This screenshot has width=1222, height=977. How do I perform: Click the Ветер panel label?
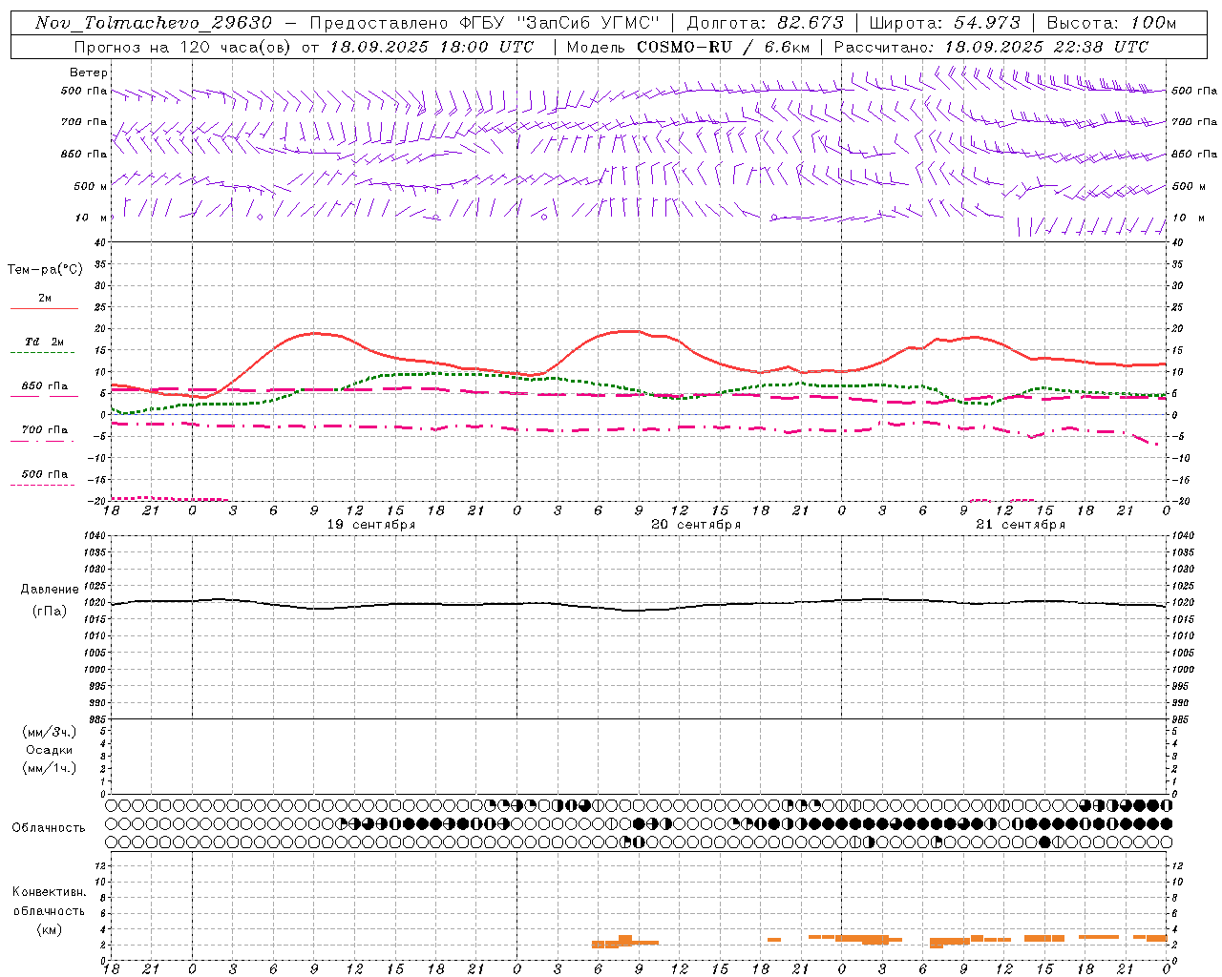(89, 73)
